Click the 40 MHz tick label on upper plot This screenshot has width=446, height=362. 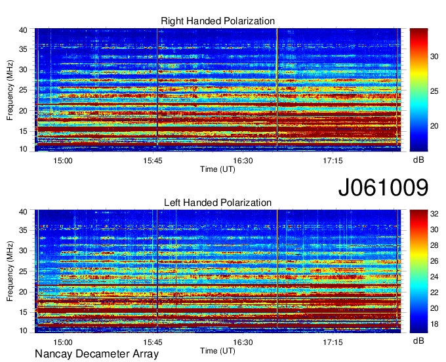click(x=23, y=30)
